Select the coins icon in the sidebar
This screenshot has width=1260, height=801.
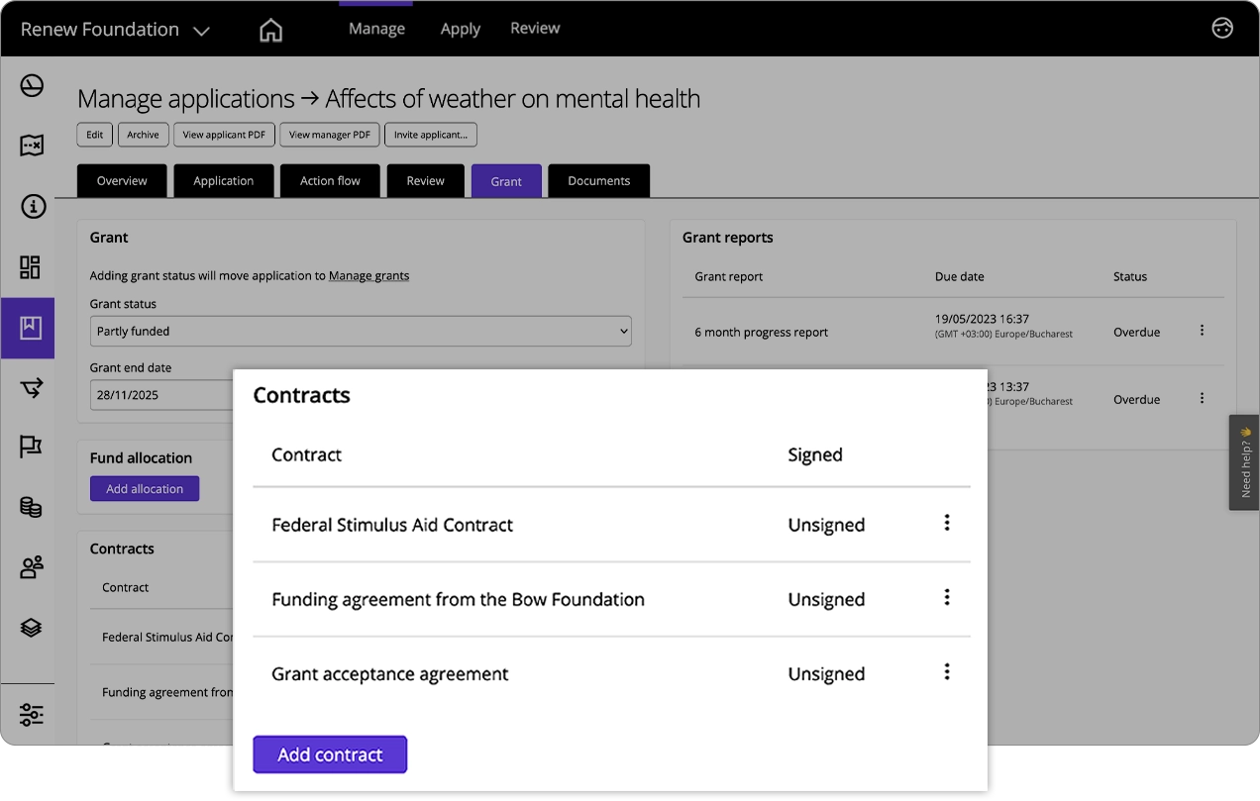point(30,507)
